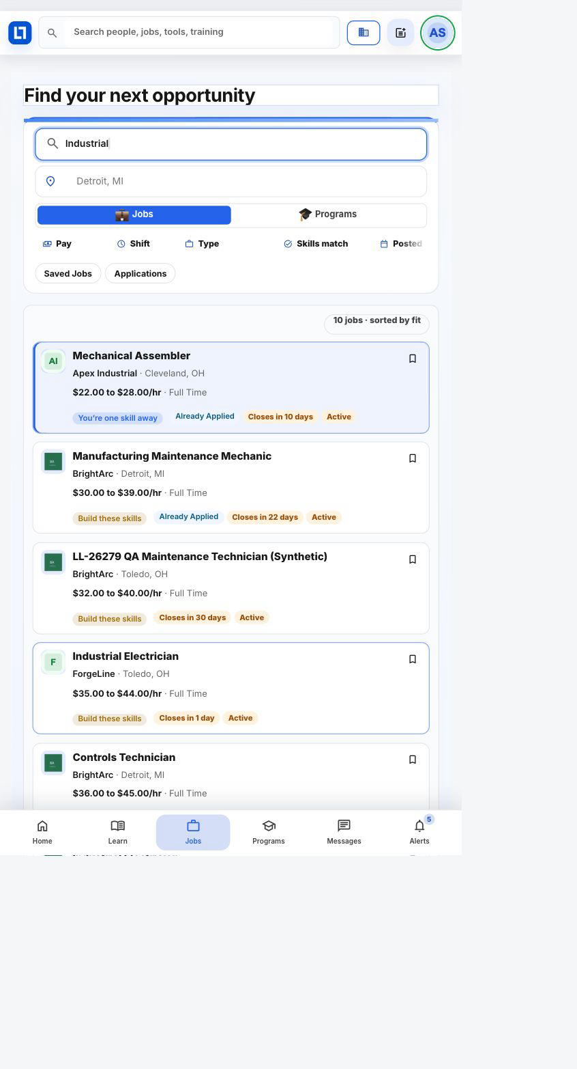The image size is (577, 1069).
Task: Open the Industrial Electrician job title
Action: pyautogui.click(x=125, y=656)
